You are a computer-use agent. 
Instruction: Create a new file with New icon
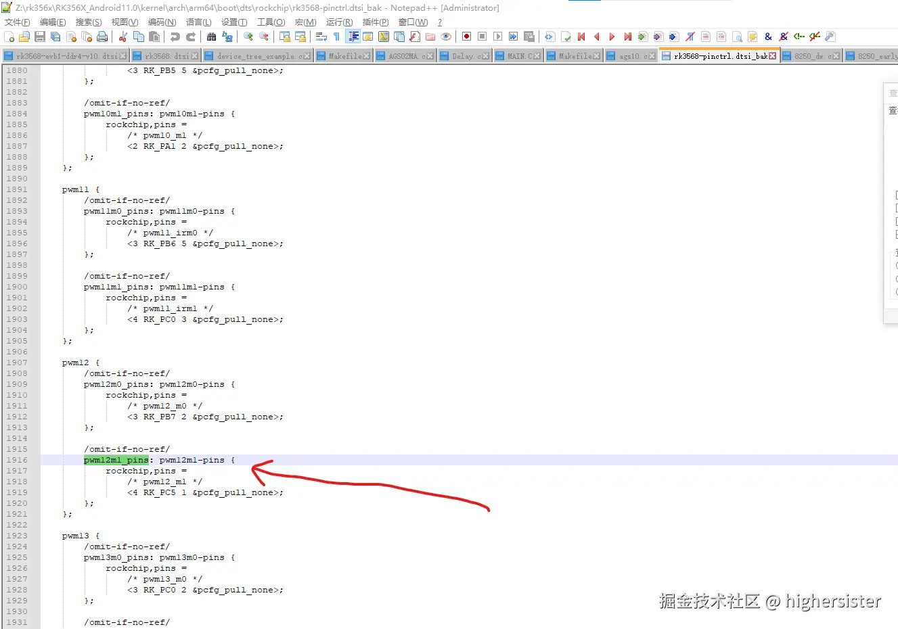click(x=9, y=37)
